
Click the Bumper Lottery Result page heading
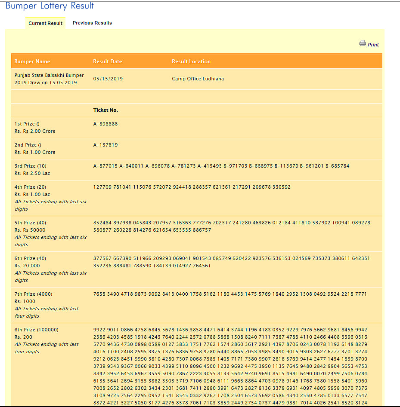50,6
